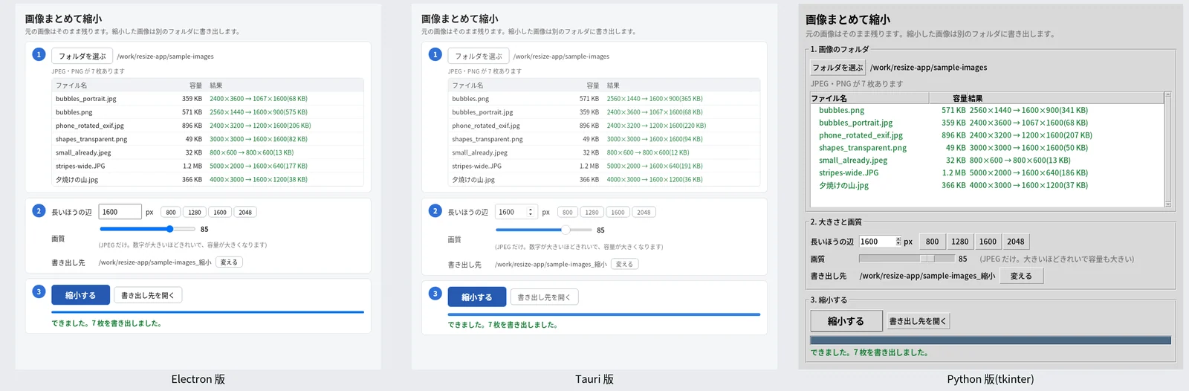Select the 800 preset in Tauri version

[568, 213]
